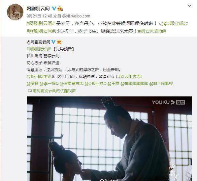
Task: Open the #别云间预告# hashtag
Action: click(130, 76)
